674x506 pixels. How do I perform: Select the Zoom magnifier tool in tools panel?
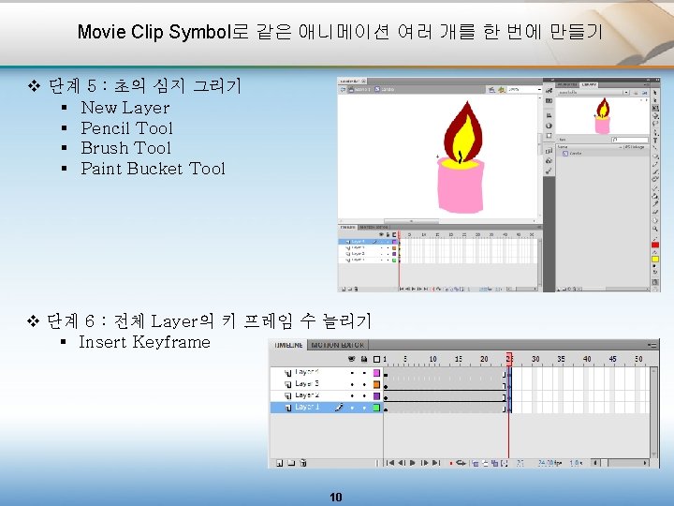click(x=655, y=229)
